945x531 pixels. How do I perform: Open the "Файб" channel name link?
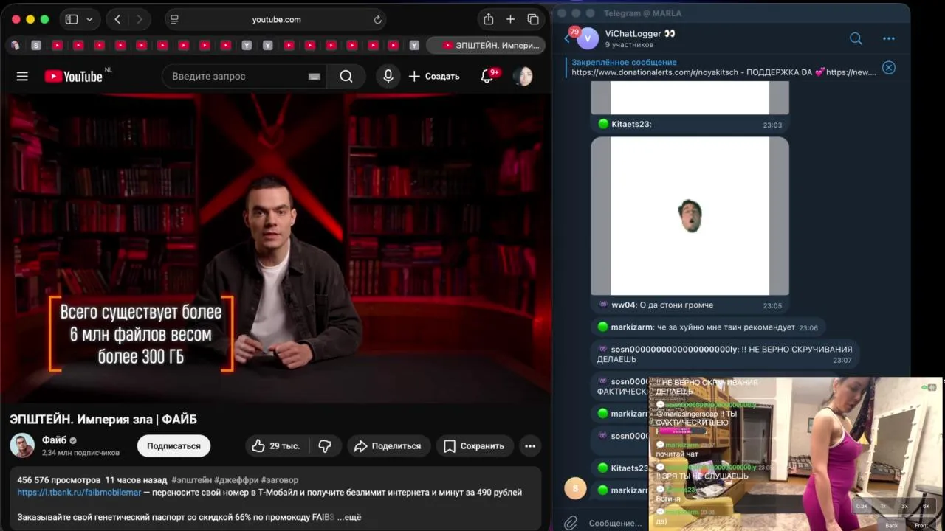54,440
